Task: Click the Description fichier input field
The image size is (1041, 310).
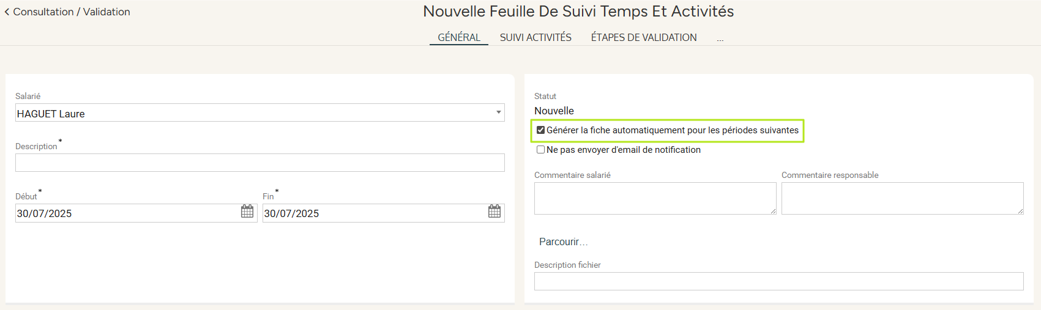Action: [x=778, y=281]
